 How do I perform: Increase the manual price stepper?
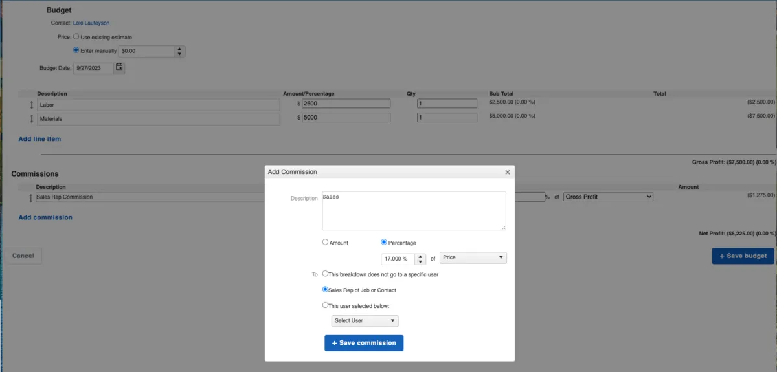[180, 48]
